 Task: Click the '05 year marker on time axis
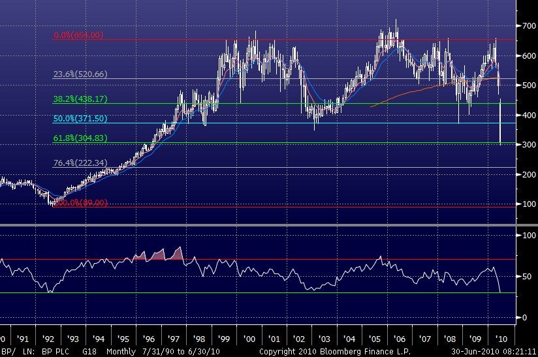click(375, 339)
